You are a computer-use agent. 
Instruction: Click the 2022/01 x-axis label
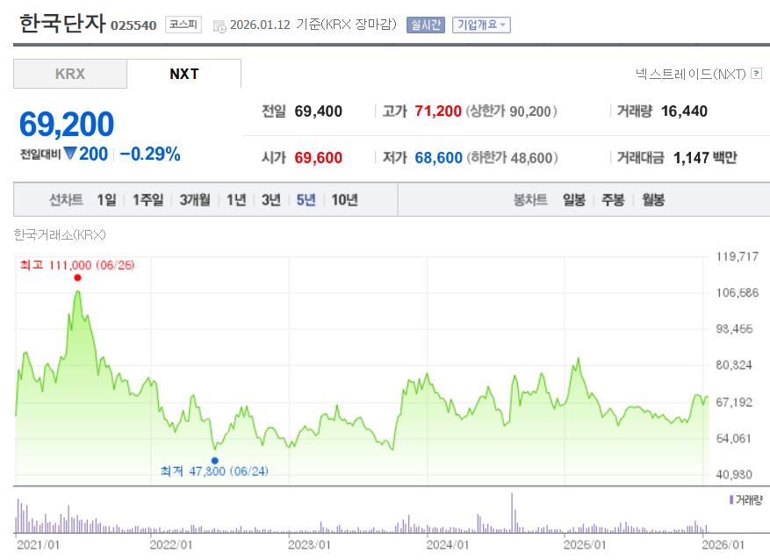[x=171, y=545]
